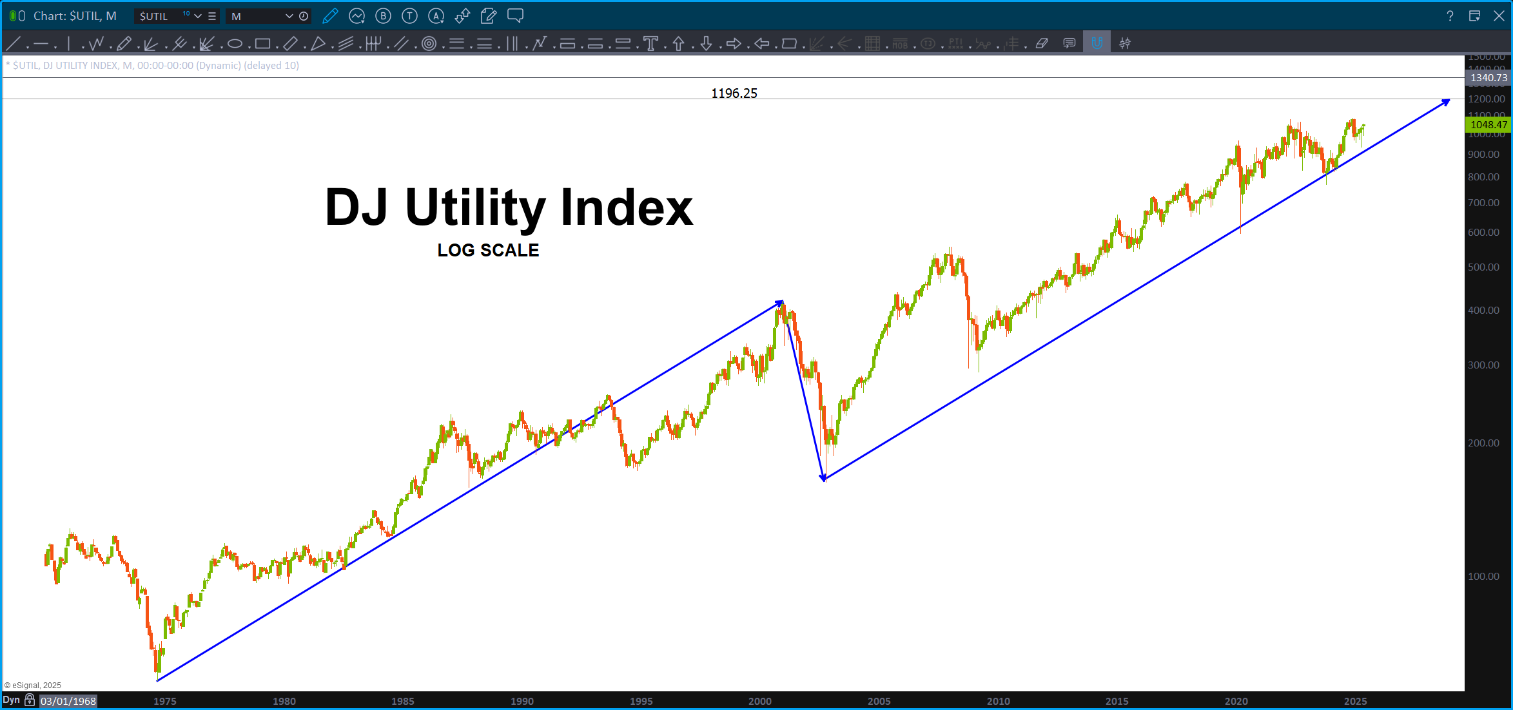
Task: Select the down arrow marker tool
Action: (706, 44)
